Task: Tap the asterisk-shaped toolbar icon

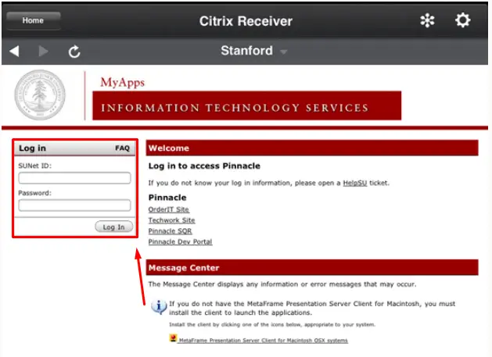Action: (427, 20)
